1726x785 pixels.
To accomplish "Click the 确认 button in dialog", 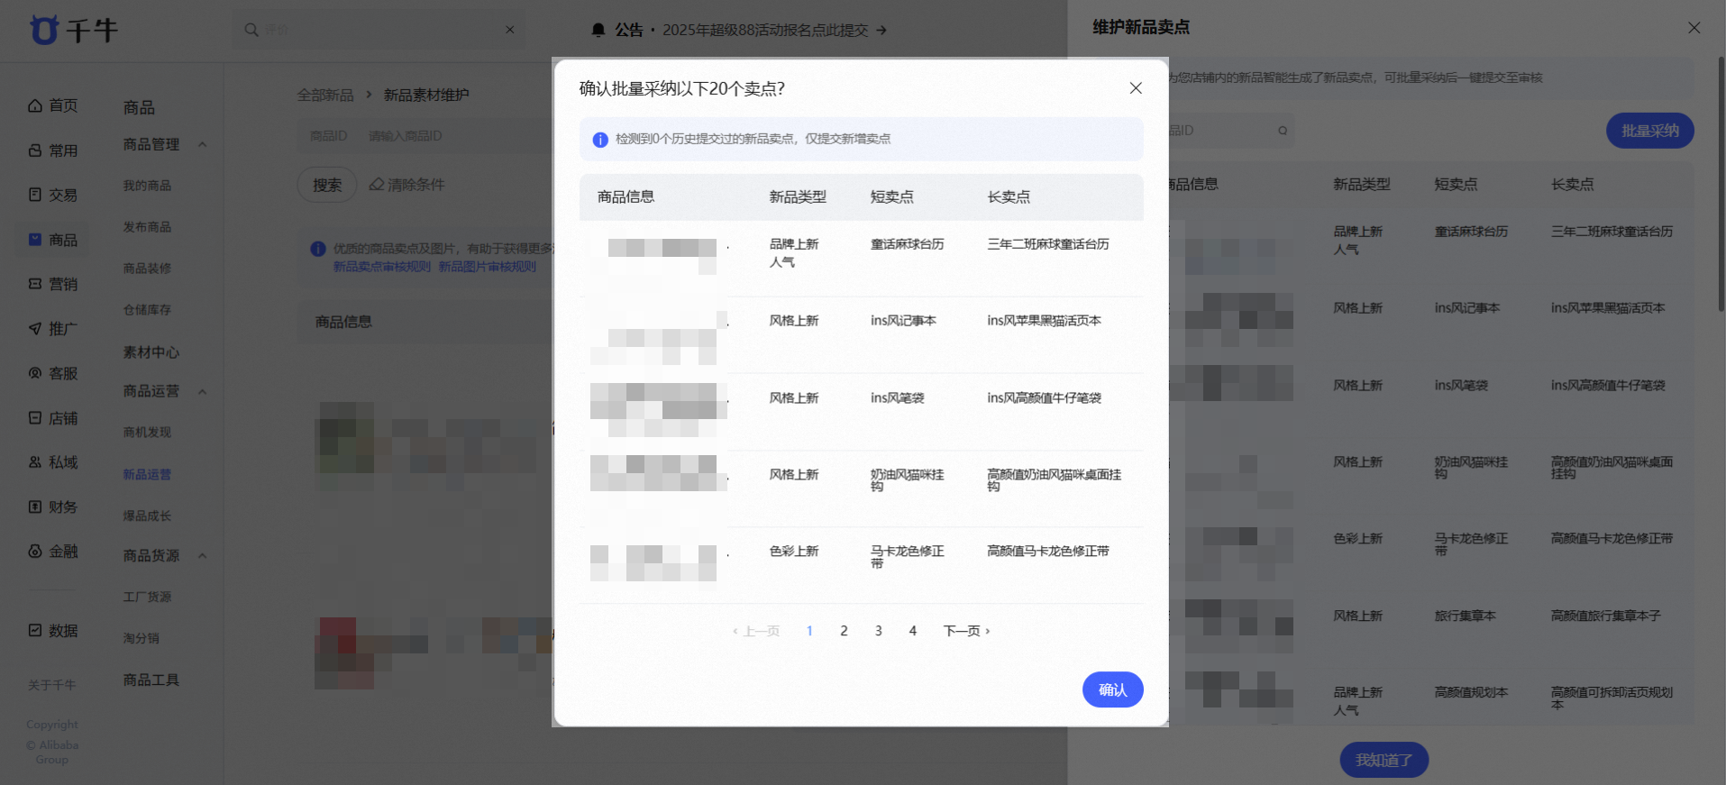I will [1113, 689].
